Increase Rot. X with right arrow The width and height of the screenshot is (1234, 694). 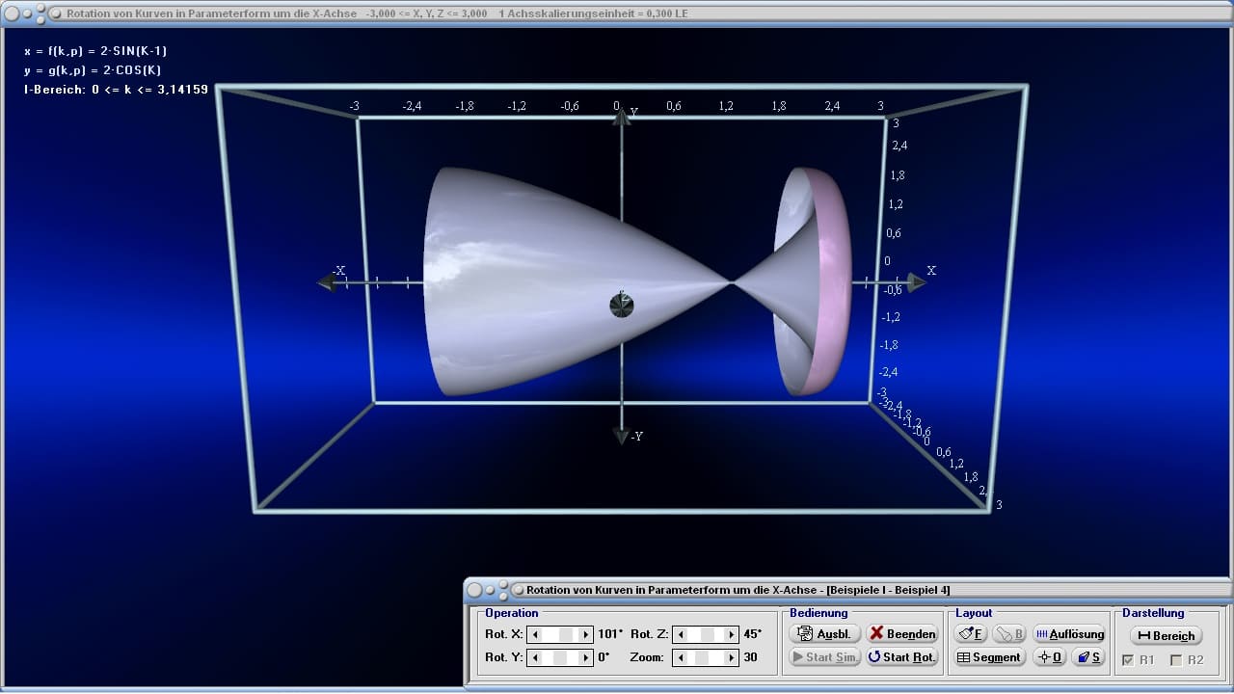coord(586,634)
